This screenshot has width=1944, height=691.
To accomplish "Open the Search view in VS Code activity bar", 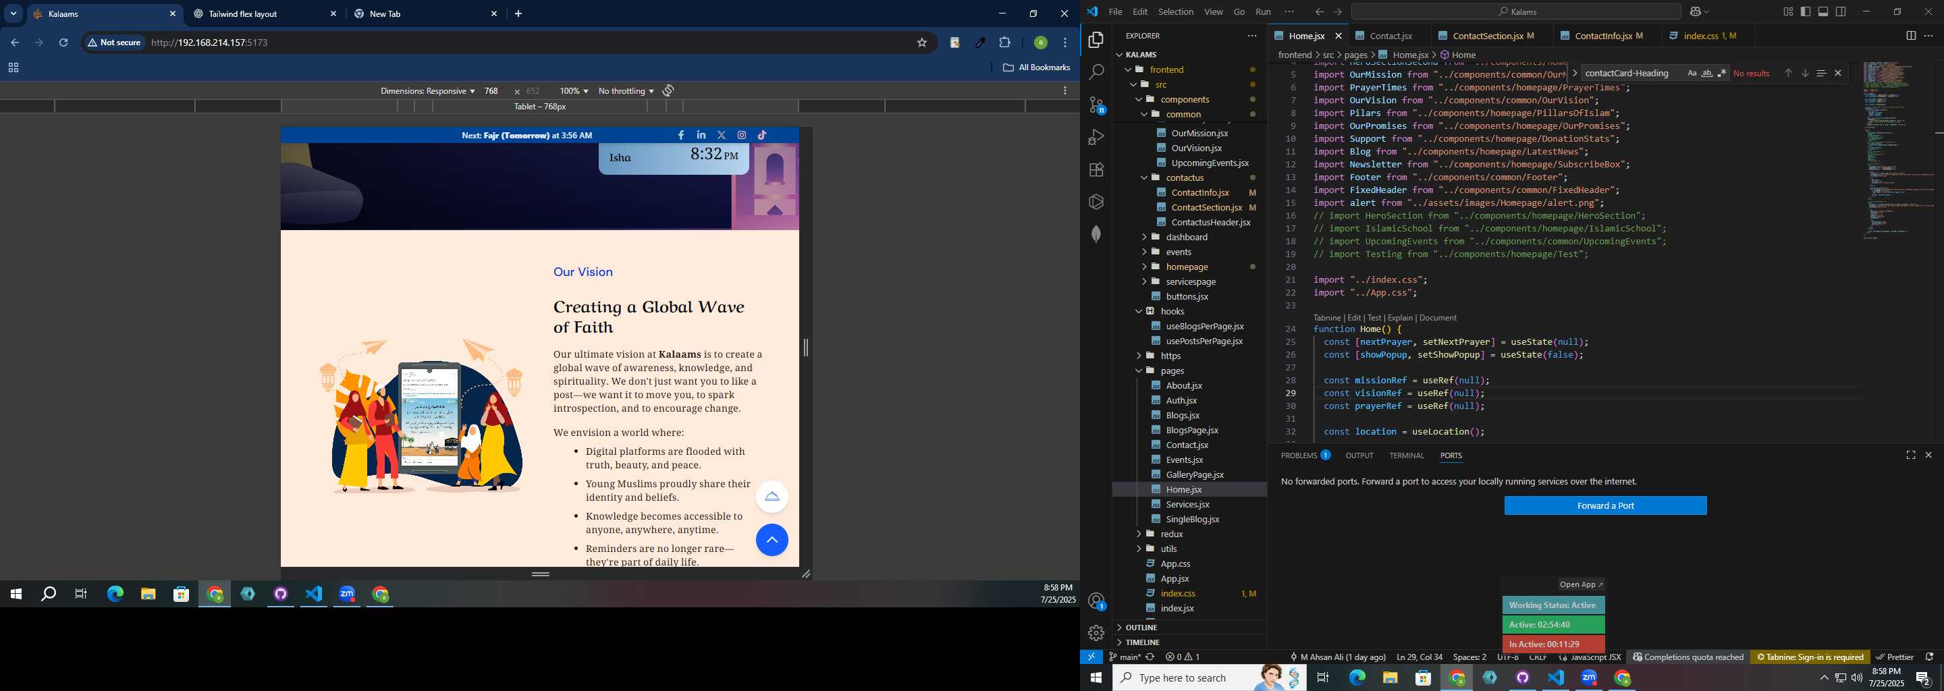I will pyautogui.click(x=1096, y=72).
